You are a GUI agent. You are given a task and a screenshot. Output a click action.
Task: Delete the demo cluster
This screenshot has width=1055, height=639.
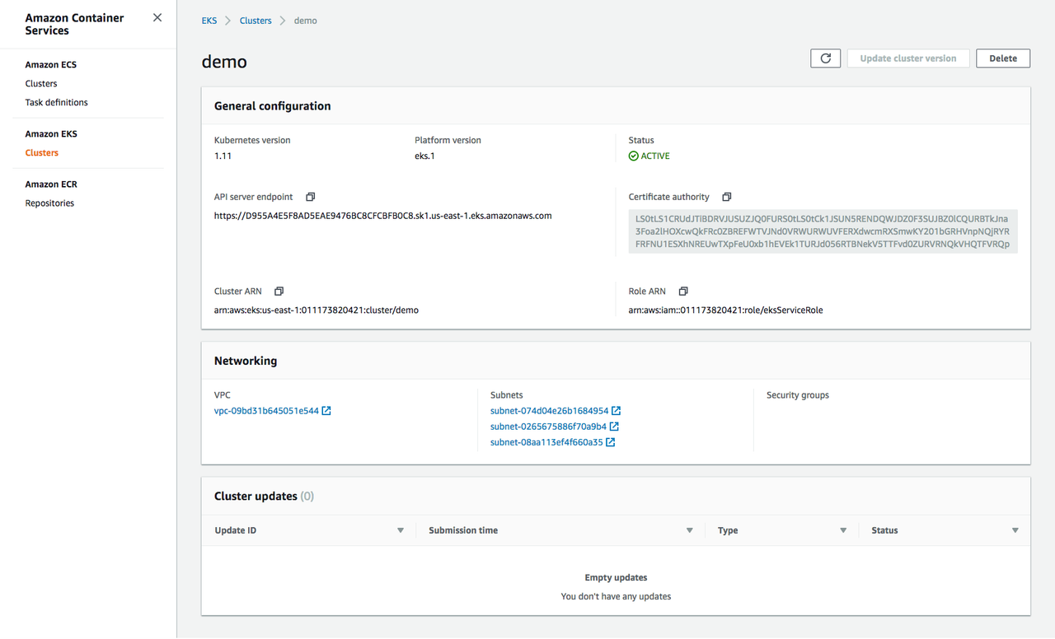coord(1003,58)
